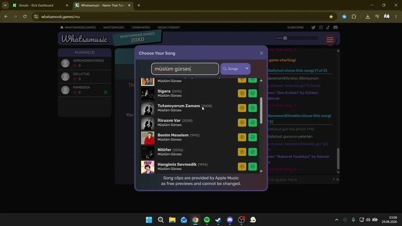This screenshot has height=226, width=402.
Task: Open the Extensions puzzle menu
Action: click(354, 17)
